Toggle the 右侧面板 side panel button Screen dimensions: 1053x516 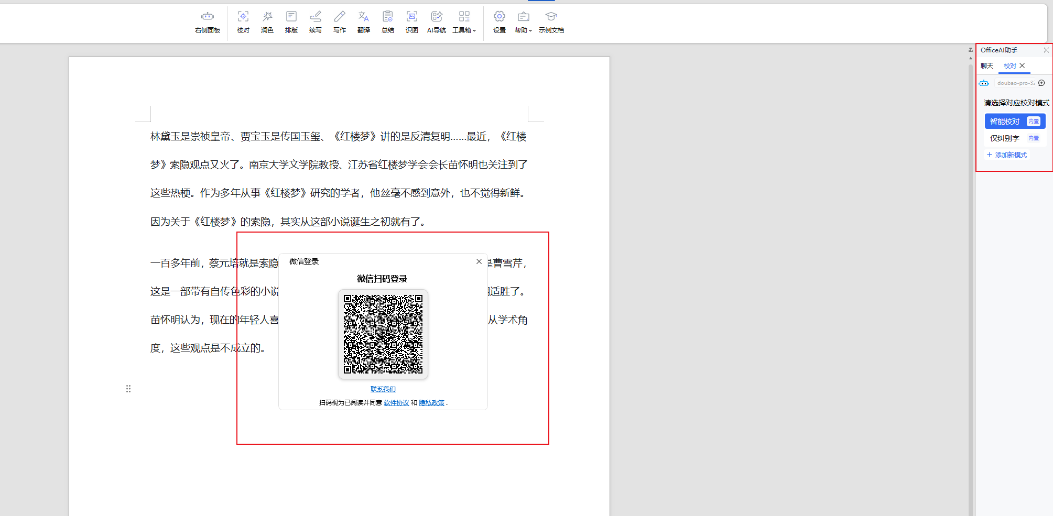click(x=208, y=22)
